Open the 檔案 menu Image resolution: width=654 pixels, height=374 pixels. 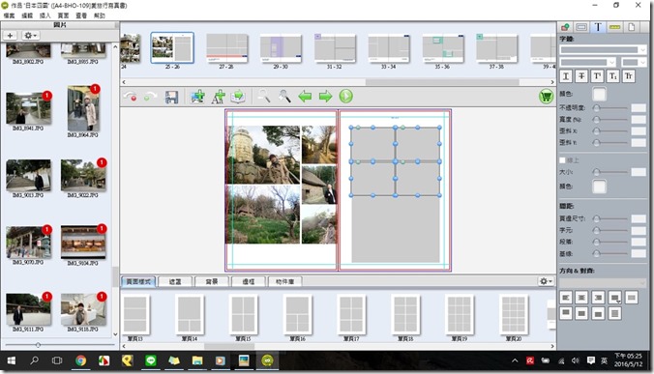(x=9, y=15)
